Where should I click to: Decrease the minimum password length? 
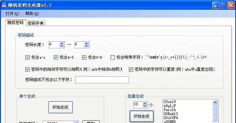click(62, 46)
